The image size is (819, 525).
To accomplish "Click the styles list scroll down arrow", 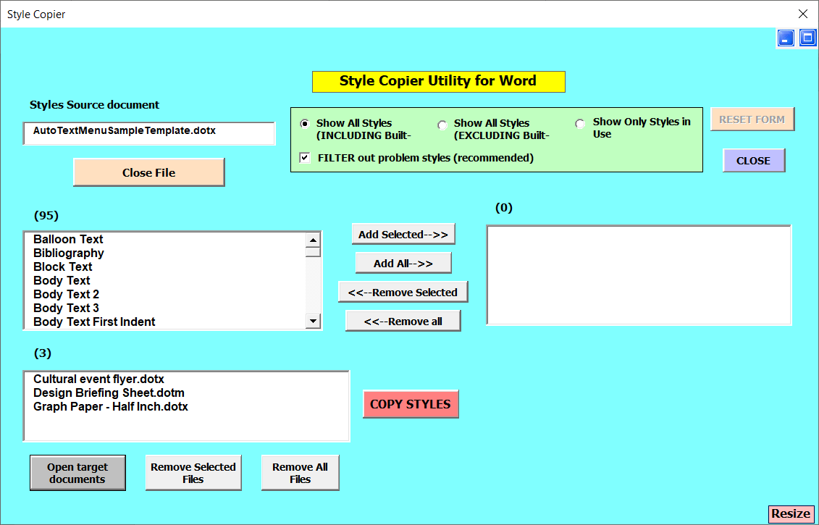I will (x=313, y=321).
